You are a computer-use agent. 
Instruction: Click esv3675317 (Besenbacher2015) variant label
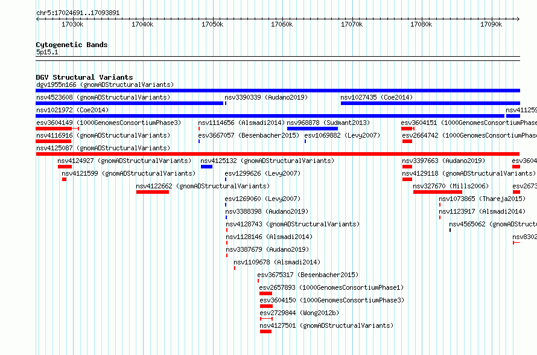pyautogui.click(x=308, y=275)
